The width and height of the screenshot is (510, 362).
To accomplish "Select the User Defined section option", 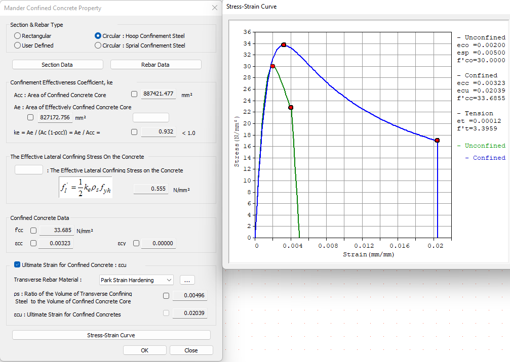I will click(x=18, y=46).
